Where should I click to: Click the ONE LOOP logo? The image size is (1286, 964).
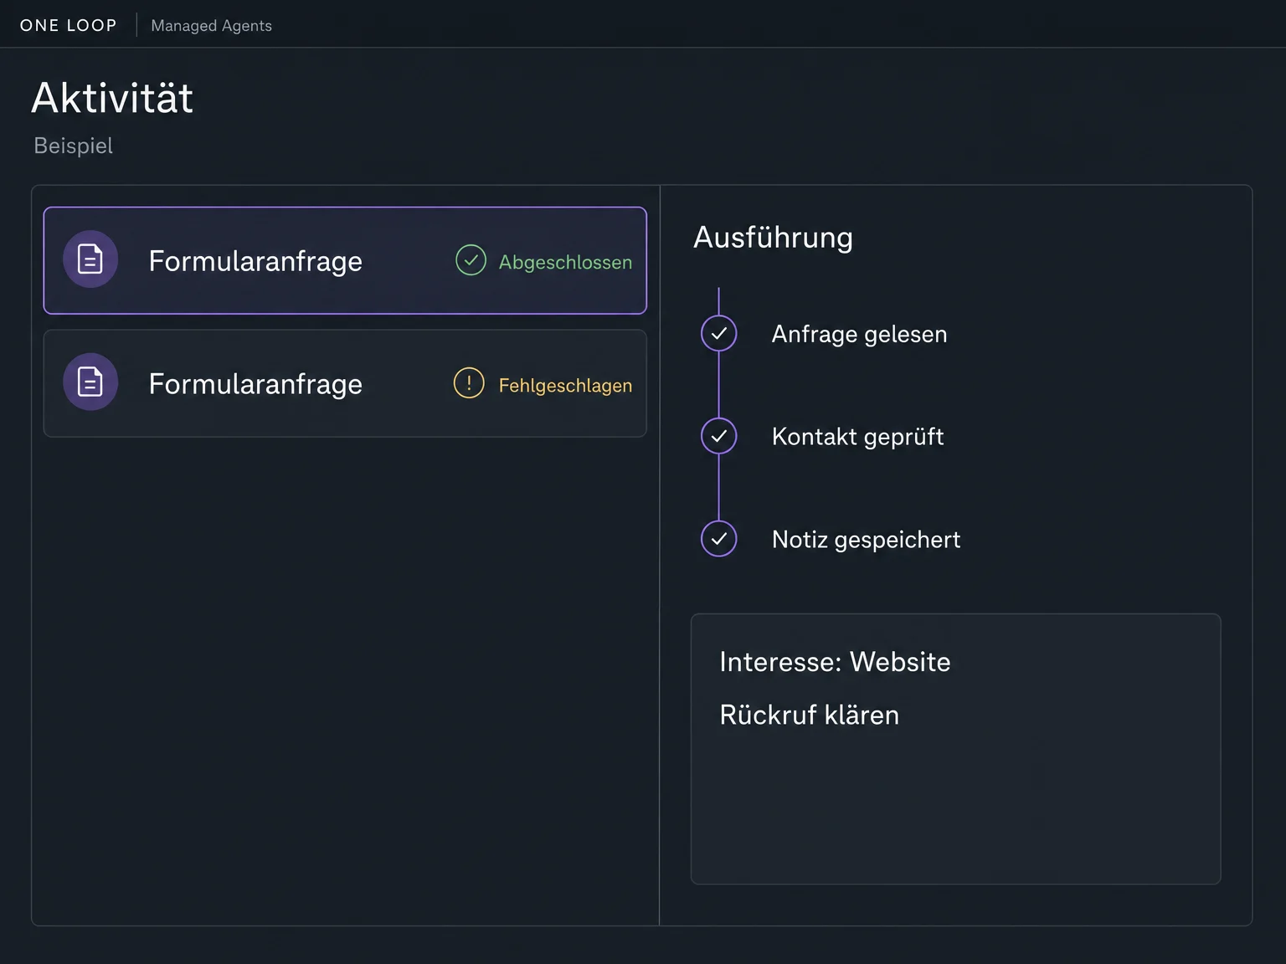(69, 25)
